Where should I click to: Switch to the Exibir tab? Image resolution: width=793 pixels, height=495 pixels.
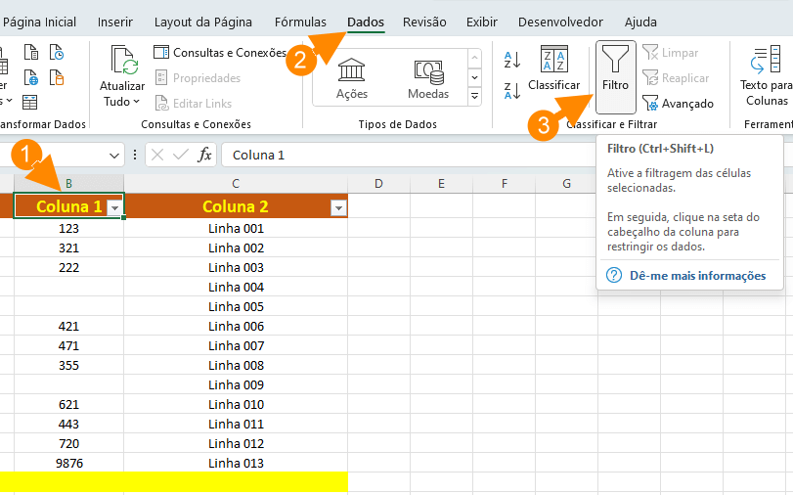(481, 22)
